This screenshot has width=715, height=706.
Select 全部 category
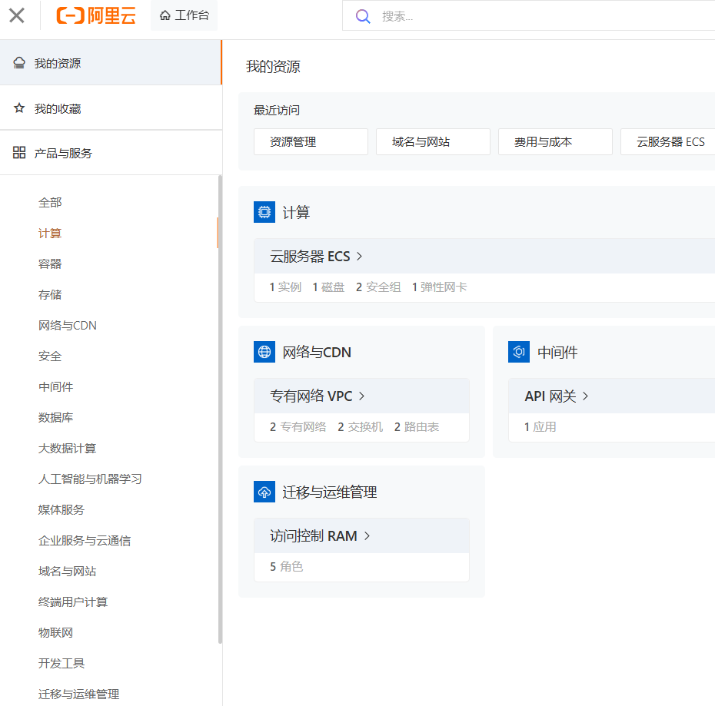pos(50,202)
